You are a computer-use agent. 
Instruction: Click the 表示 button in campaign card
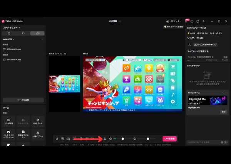[x=223, y=112]
